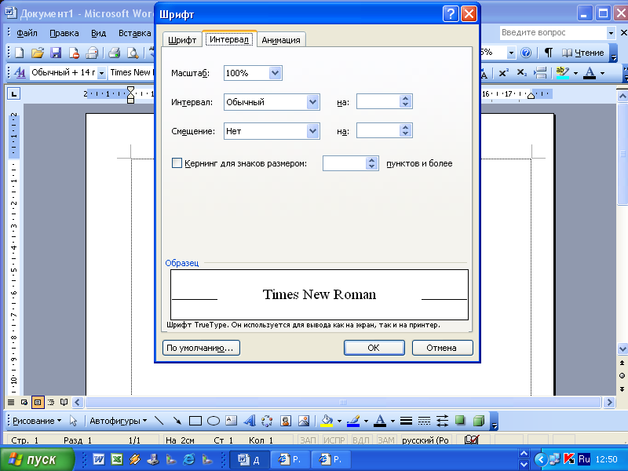Create a new blank document from toolbar
Screen dimensions: 628x471
pyautogui.click(x=19, y=53)
